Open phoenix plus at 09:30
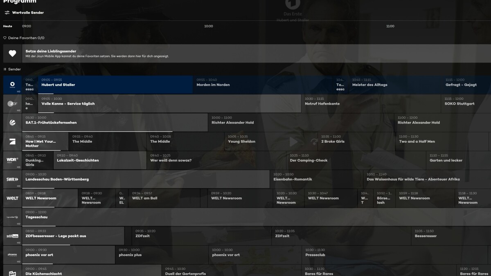 pos(162,255)
